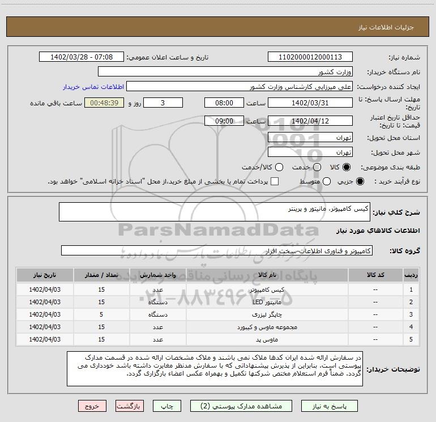This screenshot has height=422, width=436.
Task: Click the واحد شمارش column header
Action: pos(157,275)
